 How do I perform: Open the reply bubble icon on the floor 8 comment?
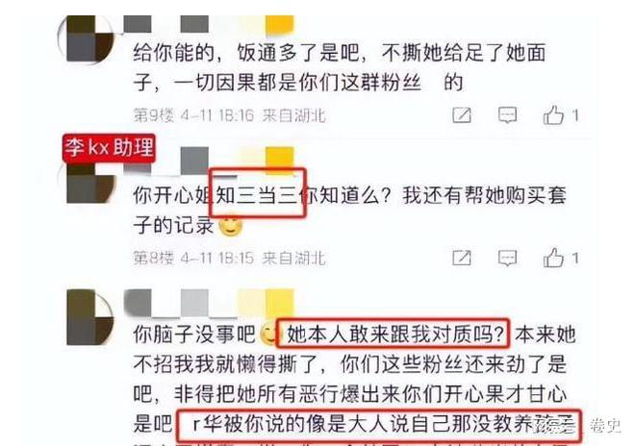pyautogui.click(x=507, y=258)
